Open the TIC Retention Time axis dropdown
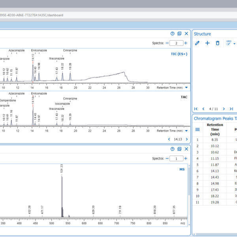This screenshot has width=237, height=237. pyautogui.click(x=186, y=88)
